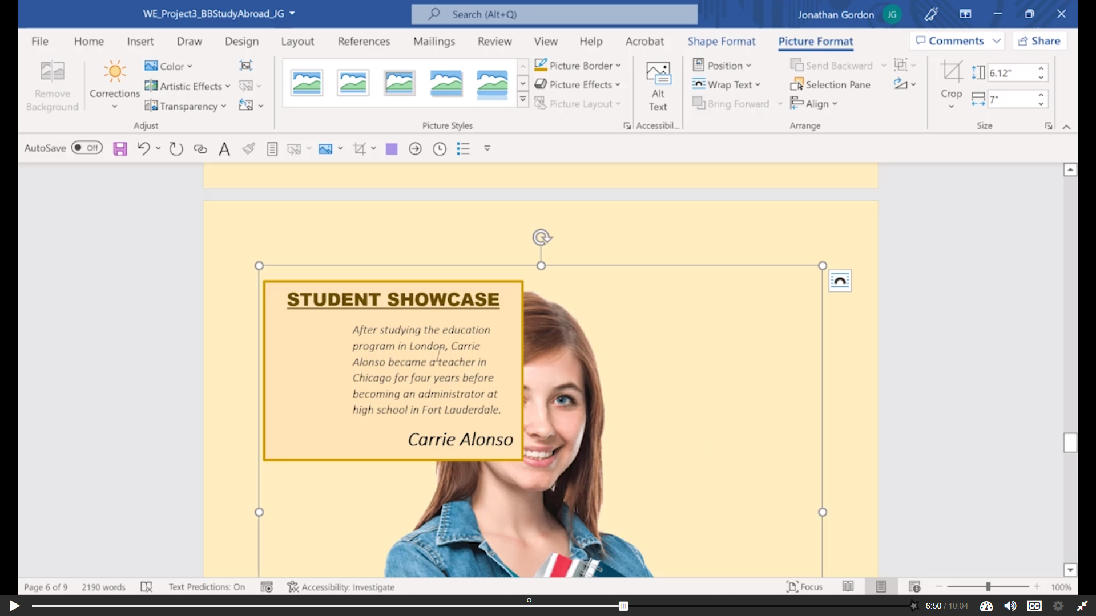The width and height of the screenshot is (1096, 616).
Task: Open the Comments button
Action: click(950, 41)
